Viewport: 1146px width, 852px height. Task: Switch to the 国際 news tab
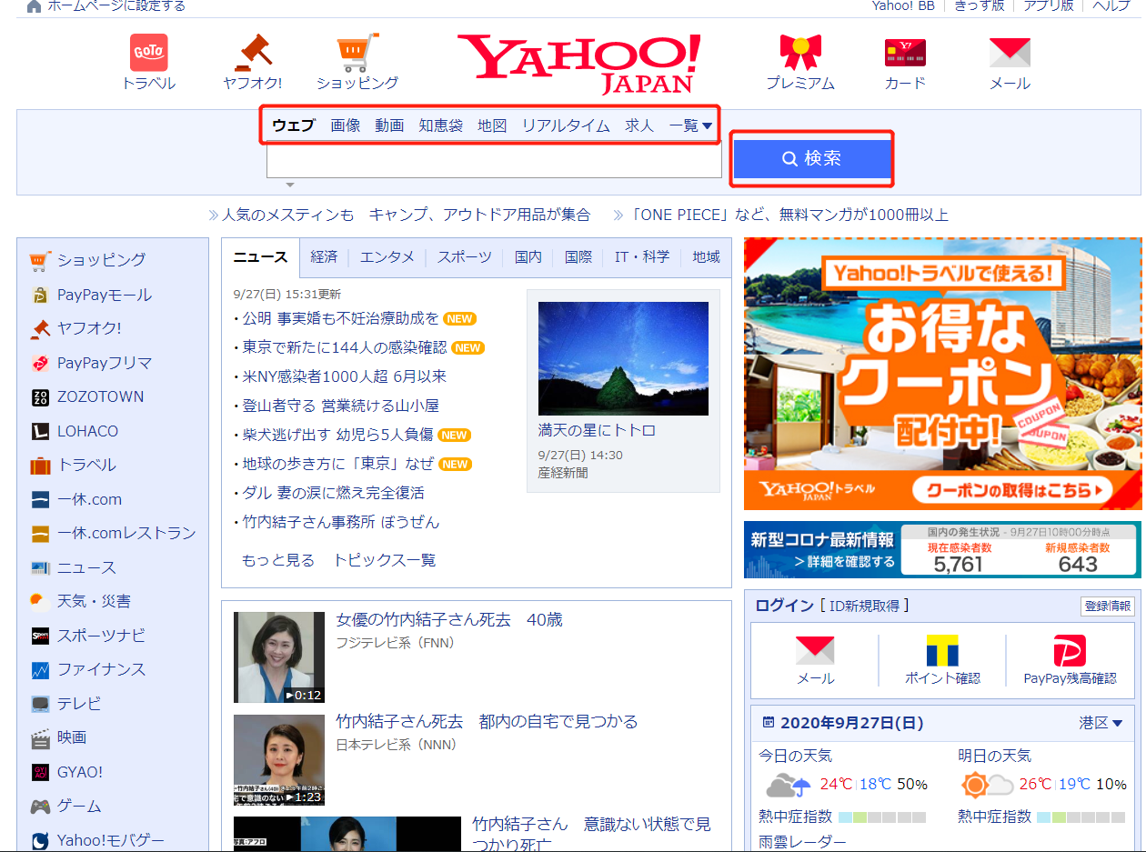click(578, 257)
